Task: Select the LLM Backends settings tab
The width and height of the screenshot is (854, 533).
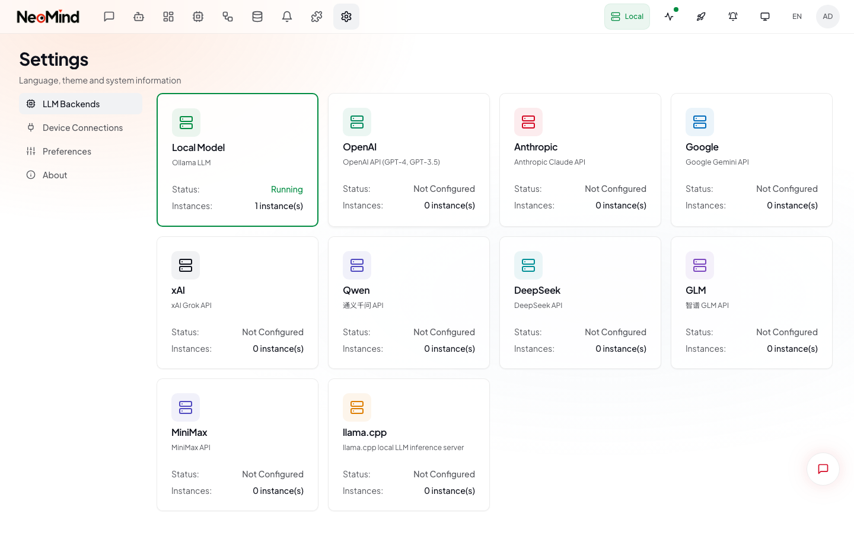Action: point(81,104)
